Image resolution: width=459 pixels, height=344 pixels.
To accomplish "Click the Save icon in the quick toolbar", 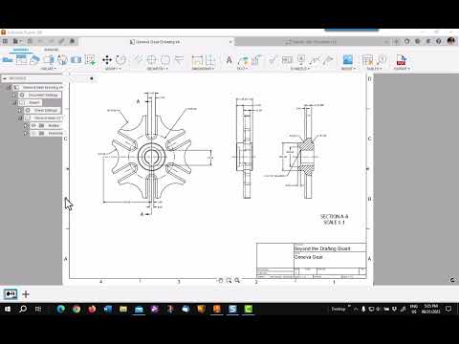I will tap(30, 41).
